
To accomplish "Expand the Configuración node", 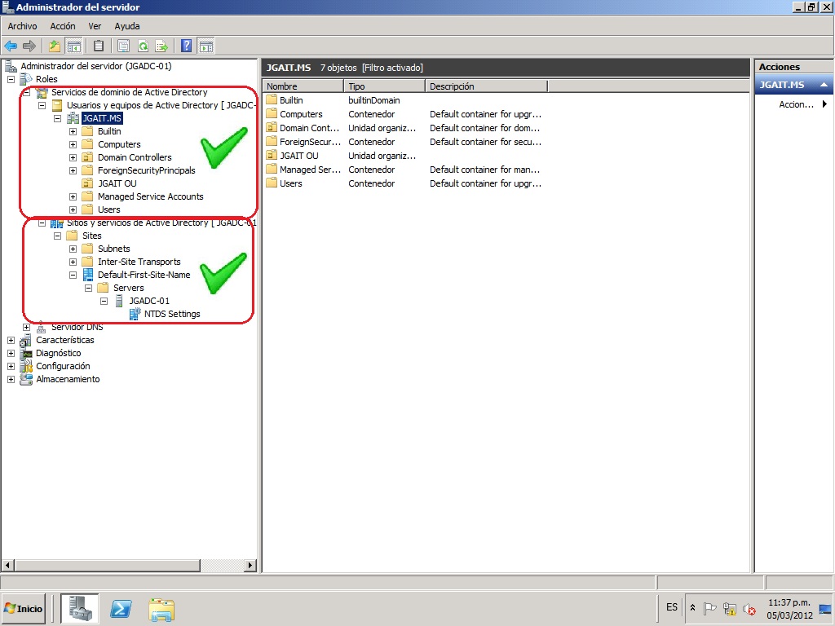I will 11,366.
